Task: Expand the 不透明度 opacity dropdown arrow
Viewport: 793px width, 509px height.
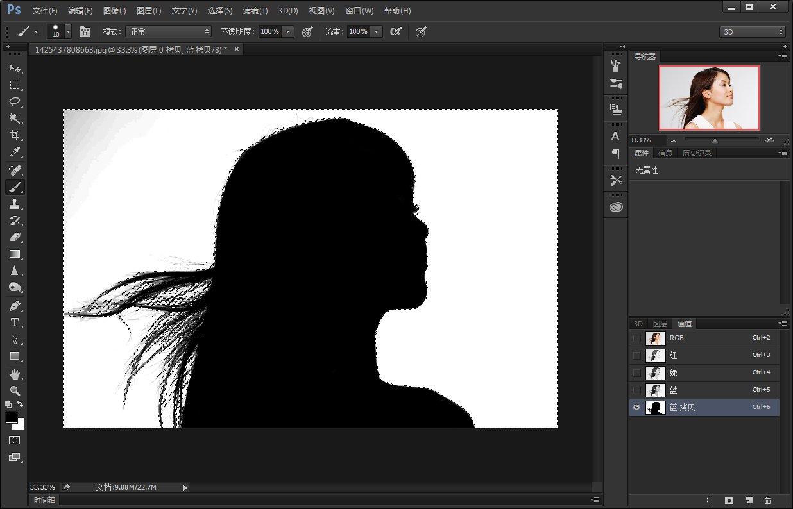Action: pos(288,31)
